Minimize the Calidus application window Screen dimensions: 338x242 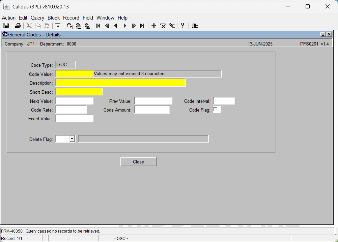(288, 6)
